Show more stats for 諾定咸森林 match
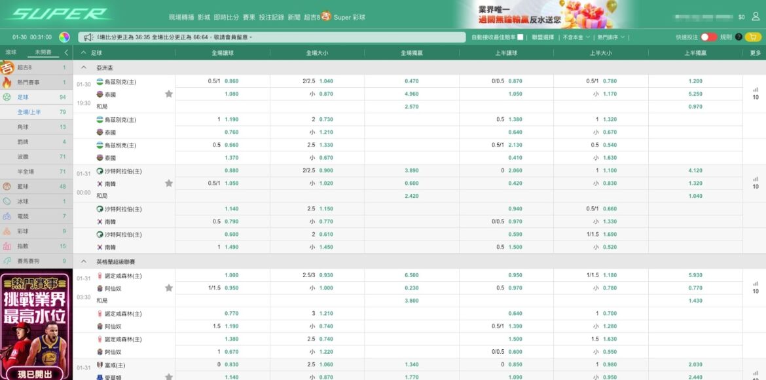The width and height of the screenshot is (766, 380). pos(755,288)
